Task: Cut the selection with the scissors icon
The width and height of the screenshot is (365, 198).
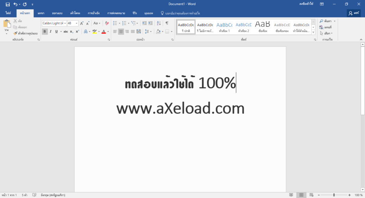Action: 15,21
